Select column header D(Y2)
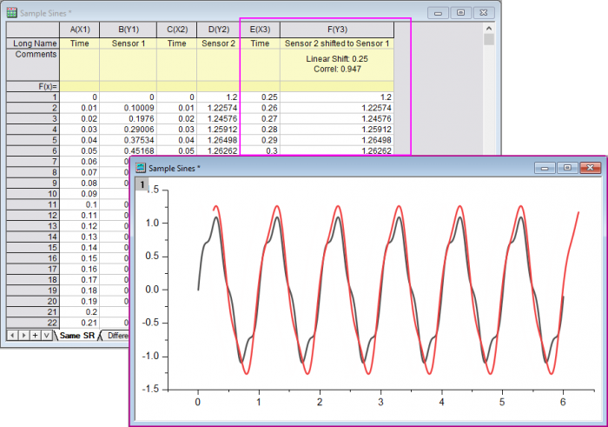 click(x=218, y=30)
